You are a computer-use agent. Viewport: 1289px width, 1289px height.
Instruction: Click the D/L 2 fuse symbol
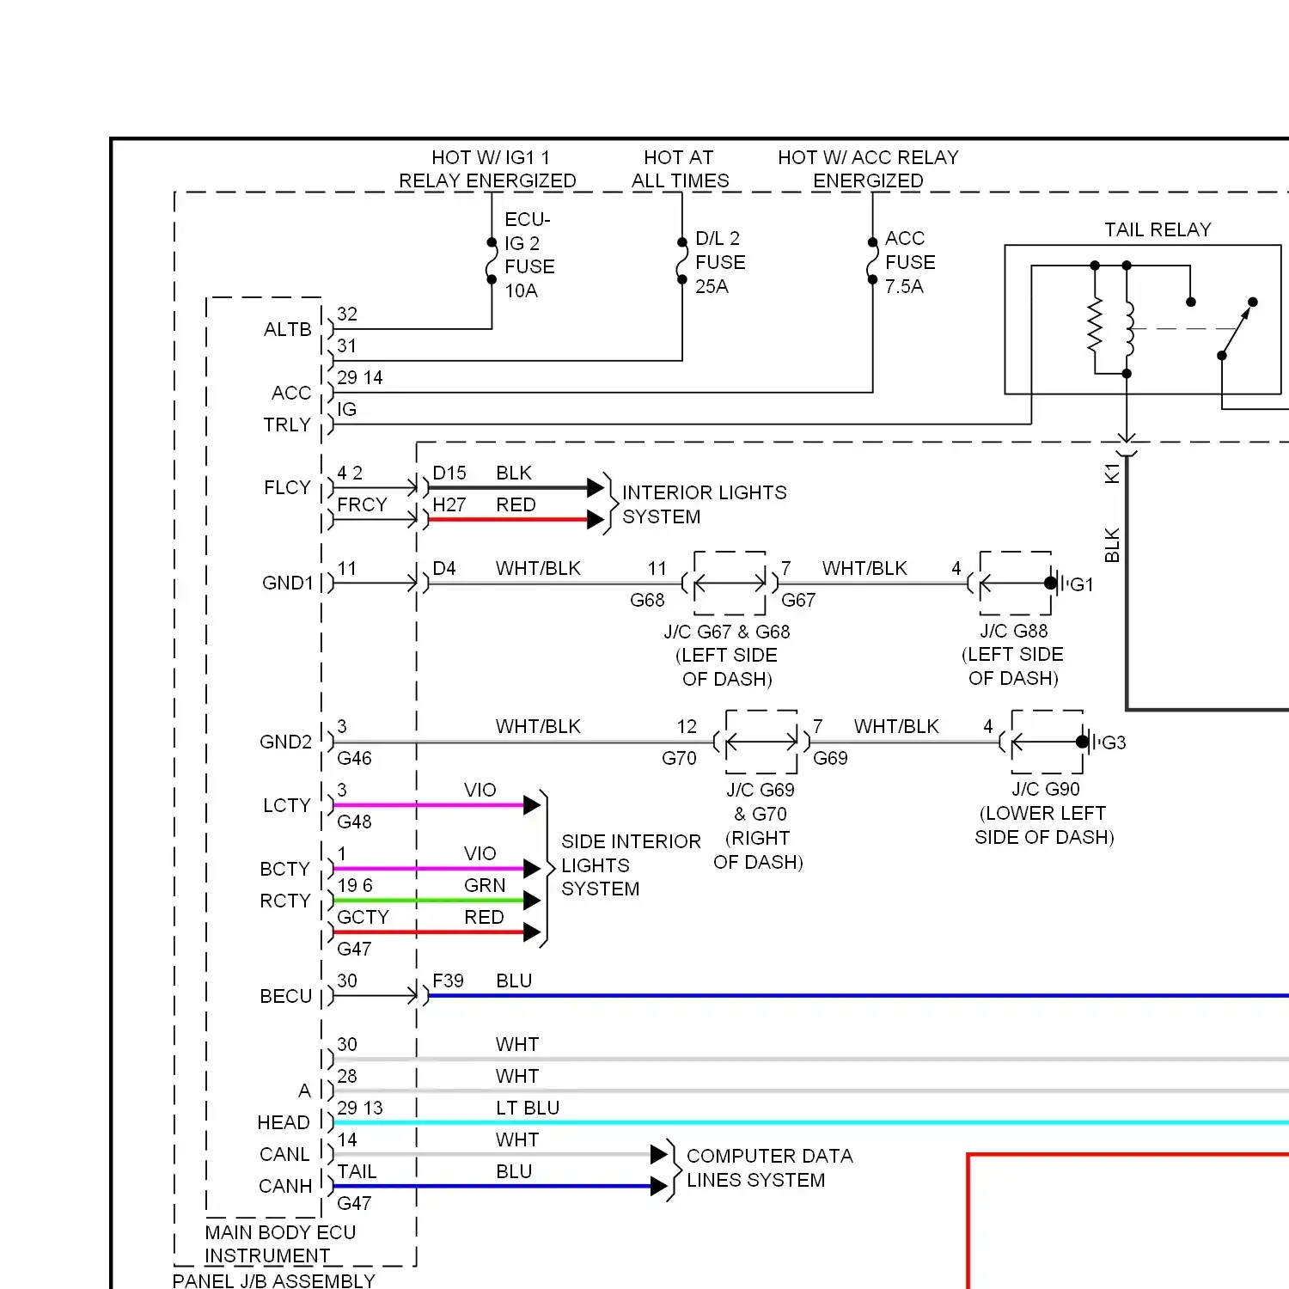click(x=682, y=260)
